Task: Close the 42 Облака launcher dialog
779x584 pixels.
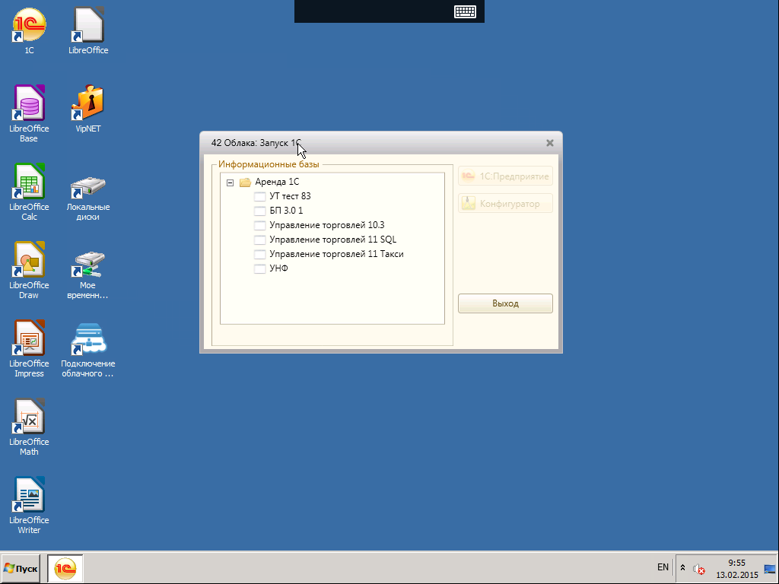Action: click(x=549, y=143)
